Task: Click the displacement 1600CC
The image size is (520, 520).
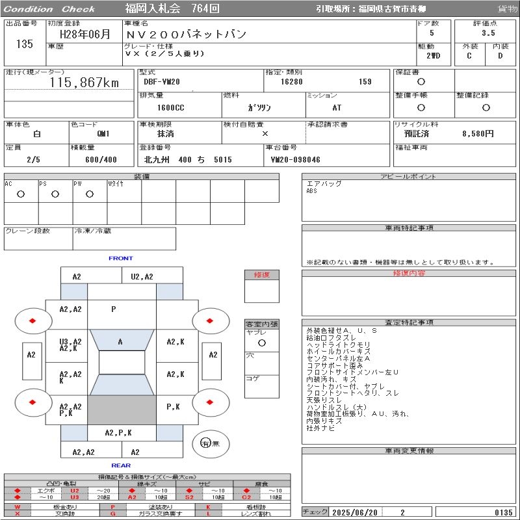Action: pyautogui.click(x=171, y=107)
